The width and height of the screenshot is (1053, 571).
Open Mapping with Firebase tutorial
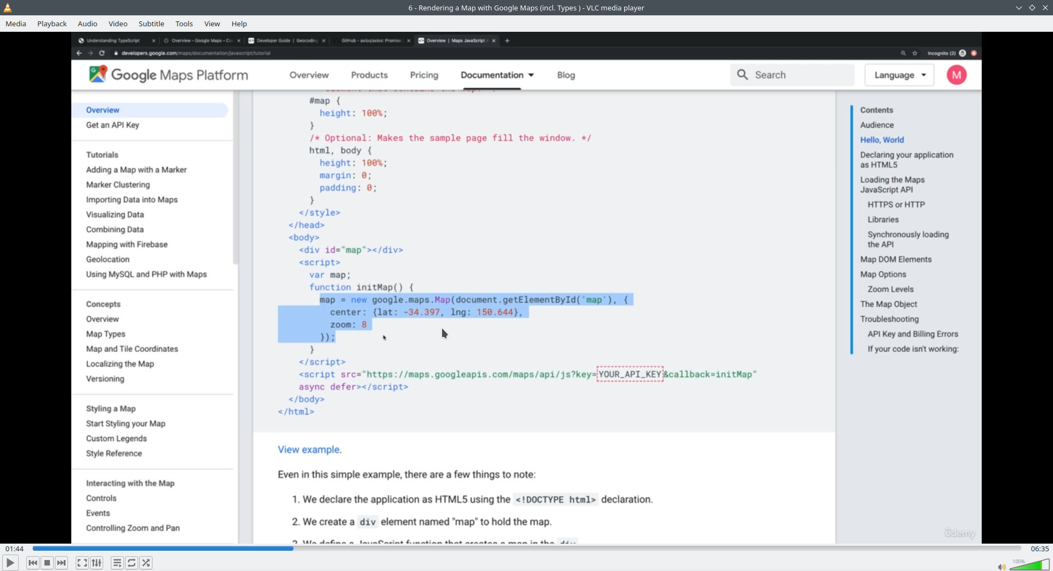pyautogui.click(x=127, y=244)
